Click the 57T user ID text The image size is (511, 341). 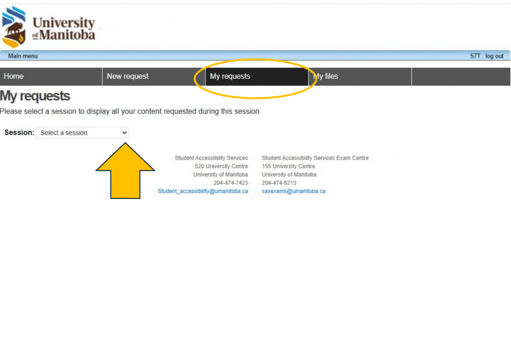coord(475,56)
